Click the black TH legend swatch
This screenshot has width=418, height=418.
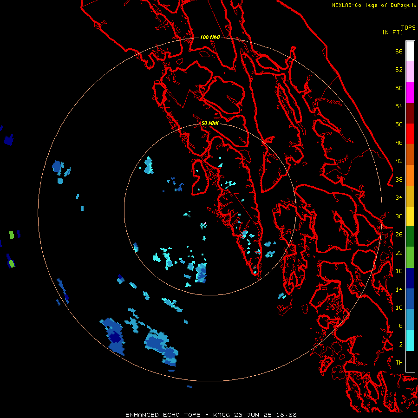[410, 361]
